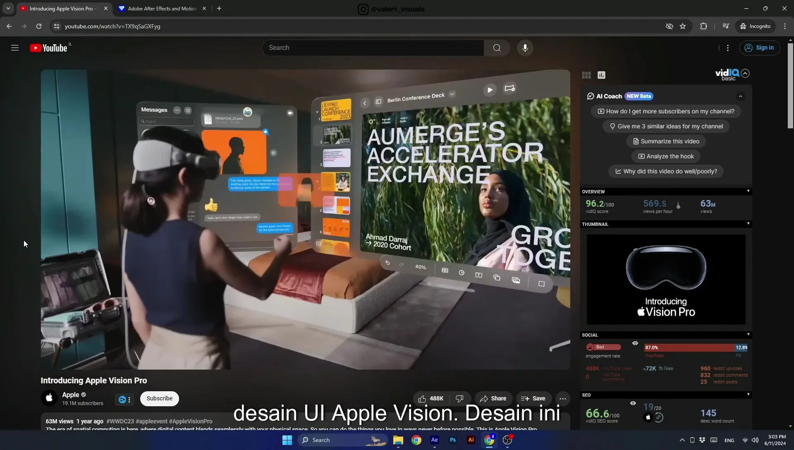The height and width of the screenshot is (450, 794).
Task: Open YouTube settings three-dot menu
Action: tap(728, 48)
